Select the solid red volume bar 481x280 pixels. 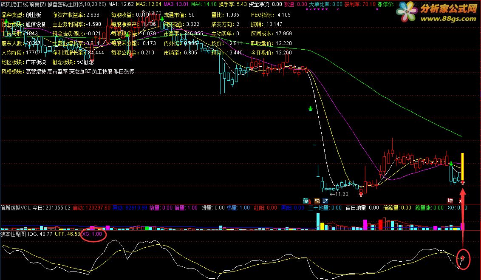(x=380, y=224)
